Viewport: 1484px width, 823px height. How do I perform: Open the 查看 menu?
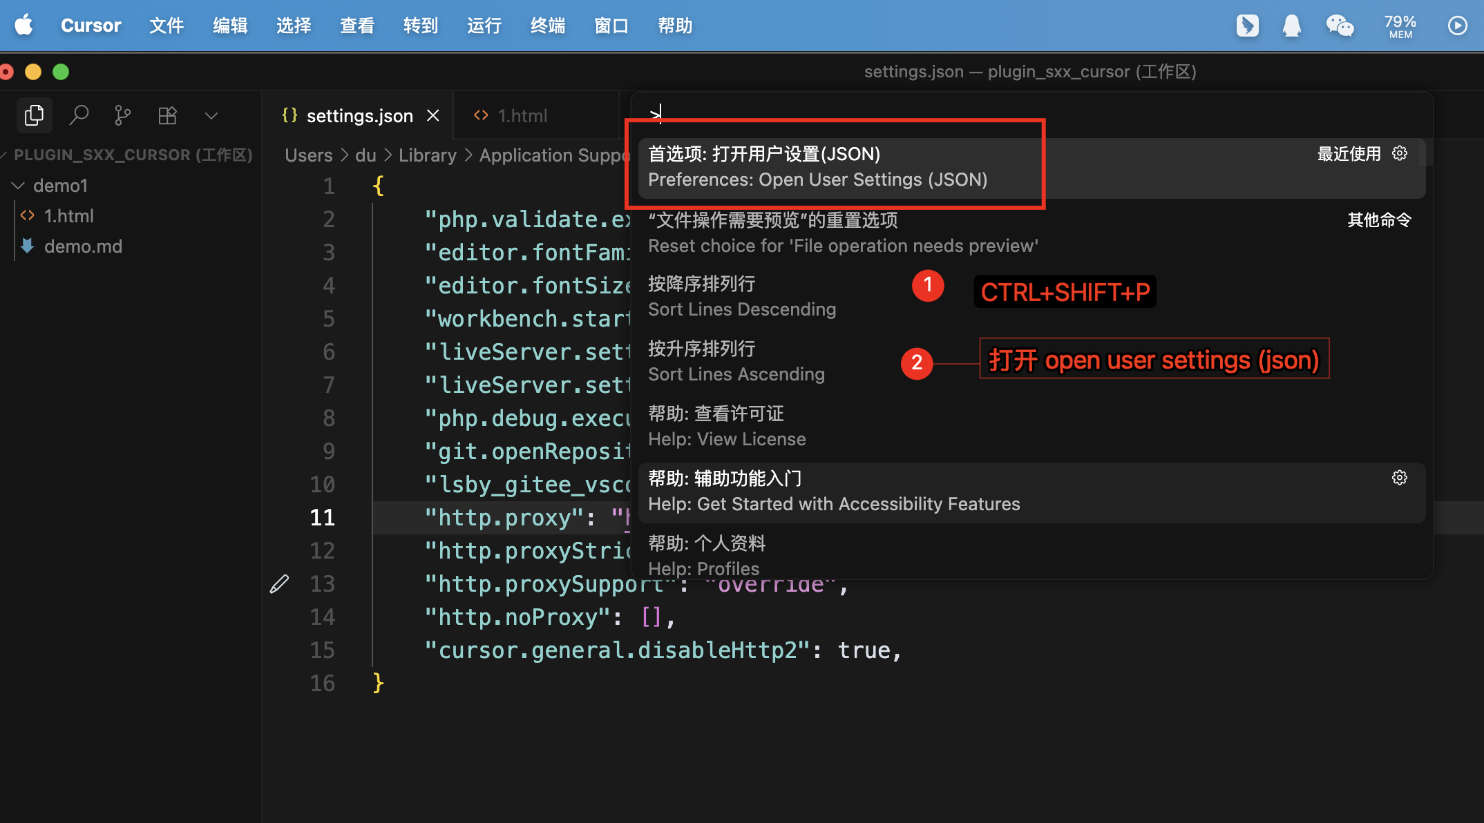357,26
